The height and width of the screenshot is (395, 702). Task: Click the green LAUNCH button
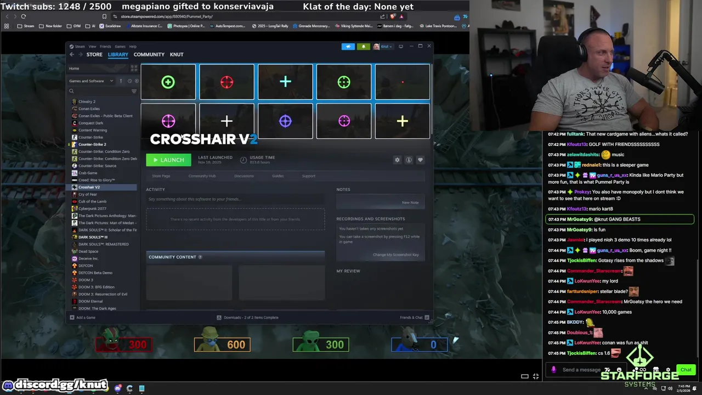pyautogui.click(x=168, y=160)
